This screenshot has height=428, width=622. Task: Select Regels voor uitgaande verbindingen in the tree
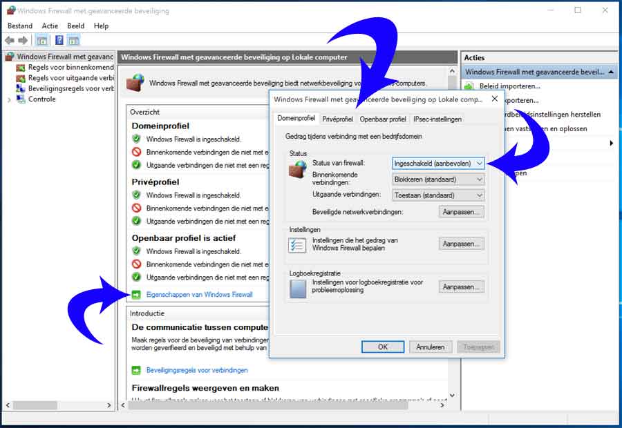point(70,78)
